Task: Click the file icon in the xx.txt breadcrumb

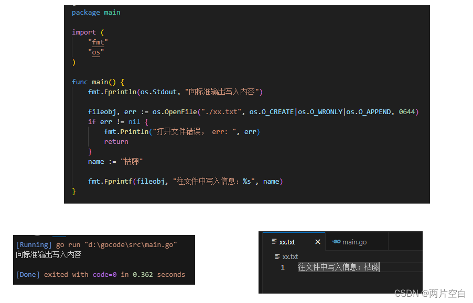Action: click(276, 255)
